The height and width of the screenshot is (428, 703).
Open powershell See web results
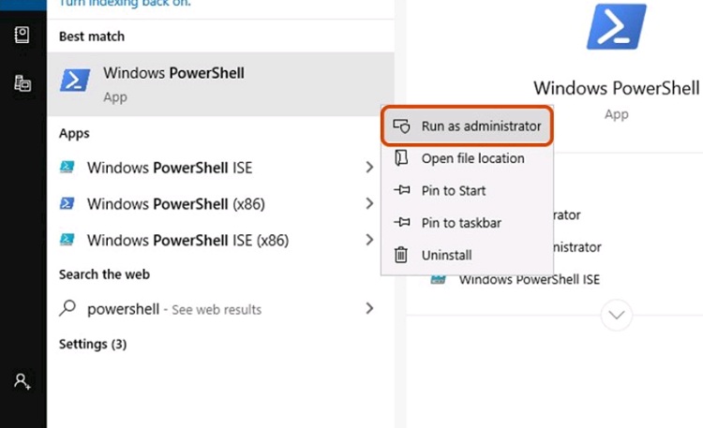(x=217, y=309)
